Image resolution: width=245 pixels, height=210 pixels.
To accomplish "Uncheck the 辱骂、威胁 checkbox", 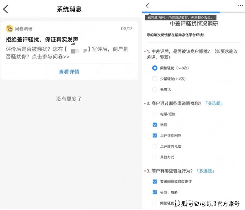I will point(155,192).
